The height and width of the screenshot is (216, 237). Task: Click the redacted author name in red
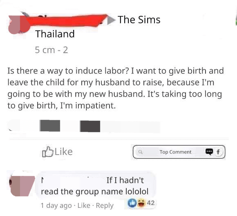coord(67,20)
